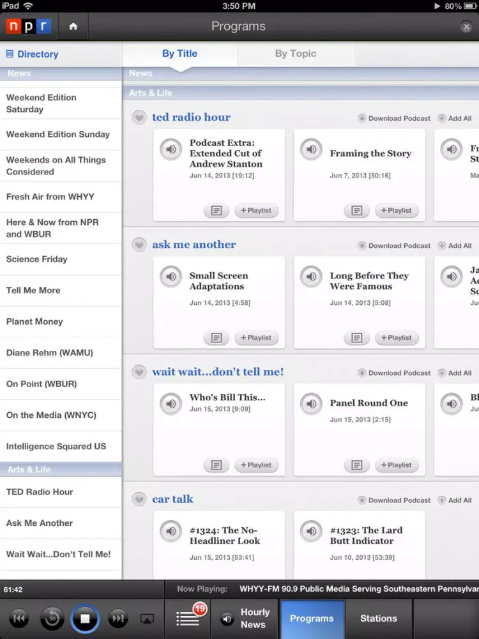Play the Framing the Story episode
479x639 pixels.
tap(311, 149)
